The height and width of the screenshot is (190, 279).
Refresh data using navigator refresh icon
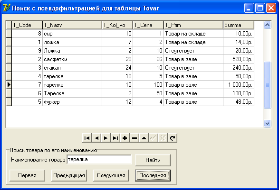pyautogui.click(x=173, y=138)
